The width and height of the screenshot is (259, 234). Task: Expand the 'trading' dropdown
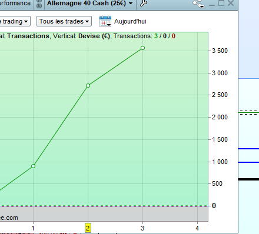point(15,21)
